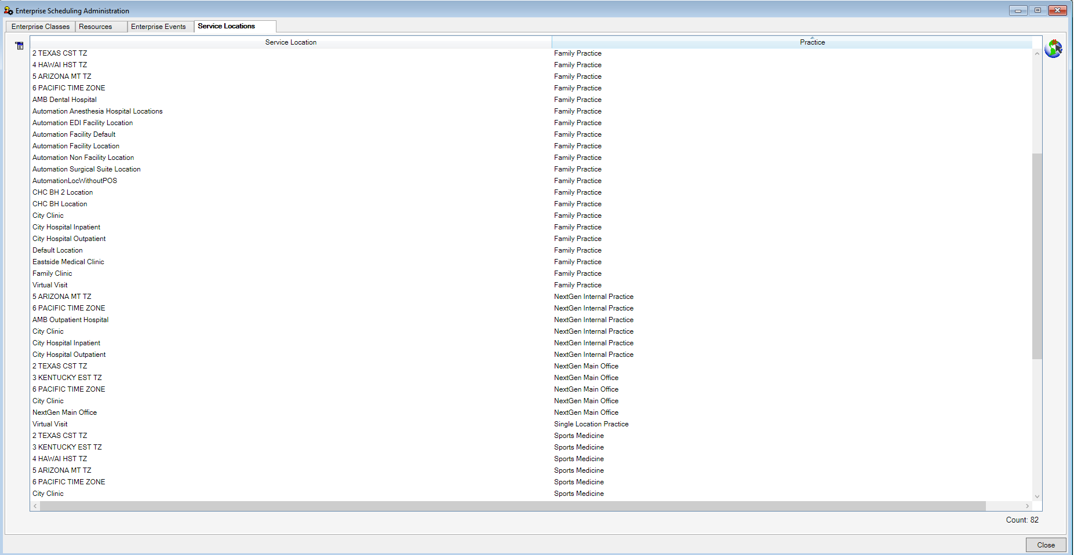The width and height of the screenshot is (1074, 555).
Task: Sort by the Service Location column header
Action: click(x=291, y=42)
